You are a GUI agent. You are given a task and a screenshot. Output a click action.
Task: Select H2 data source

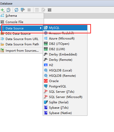65,65
